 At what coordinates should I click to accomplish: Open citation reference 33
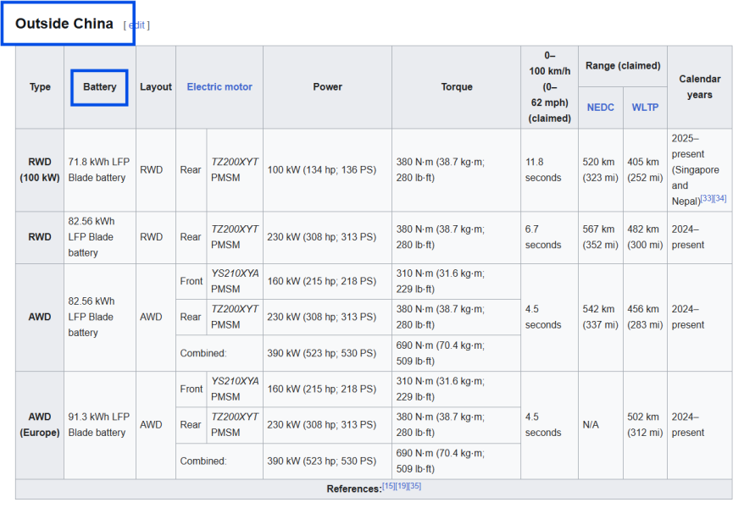707,198
